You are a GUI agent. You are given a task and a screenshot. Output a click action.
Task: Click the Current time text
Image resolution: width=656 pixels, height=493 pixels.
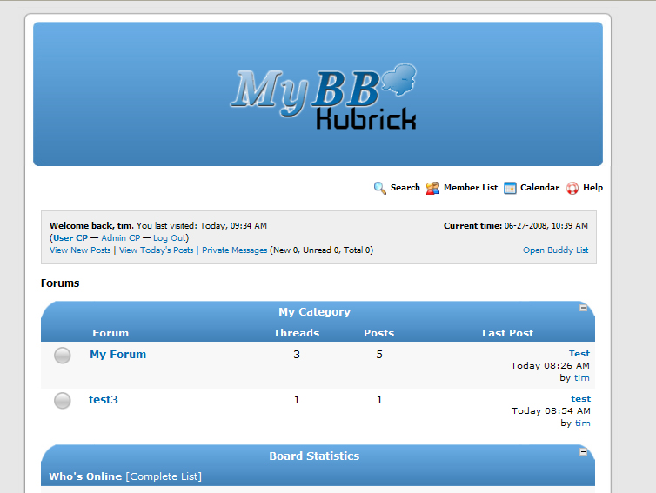click(515, 226)
